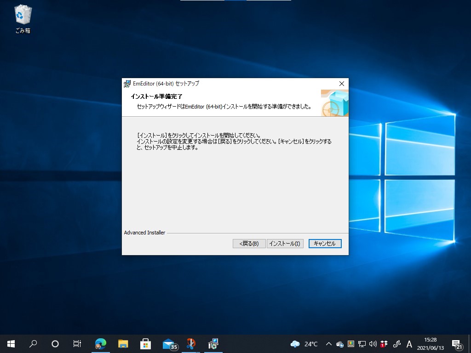Expand hidden system tray icons with the chevron
The height and width of the screenshot is (353, 471).
(328, 343)
